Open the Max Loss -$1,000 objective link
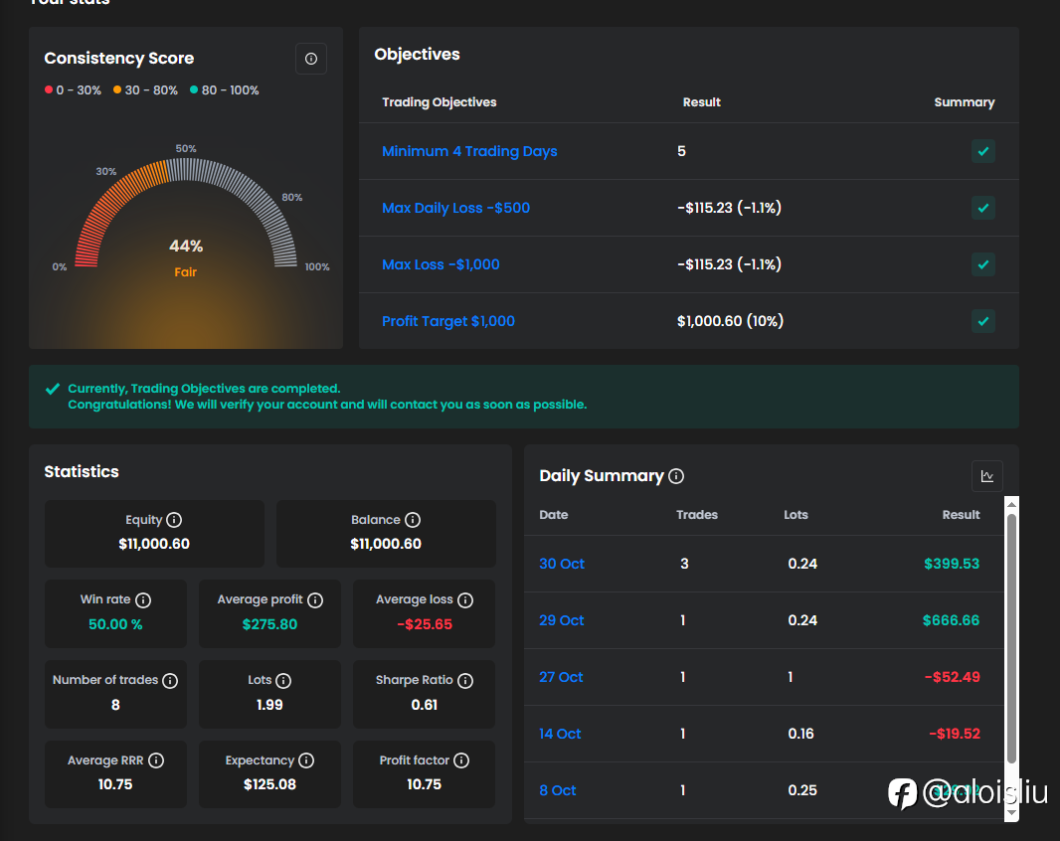Viewport: 1060px width, 841px height. (x=441, y=264)
